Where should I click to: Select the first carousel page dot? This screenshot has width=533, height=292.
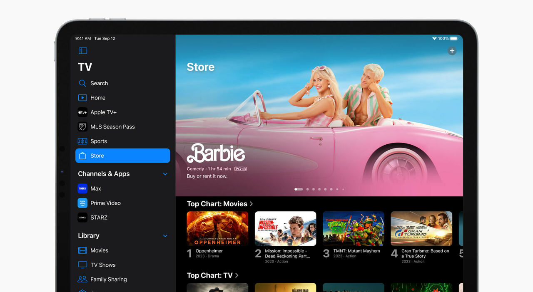click(299, 189)
